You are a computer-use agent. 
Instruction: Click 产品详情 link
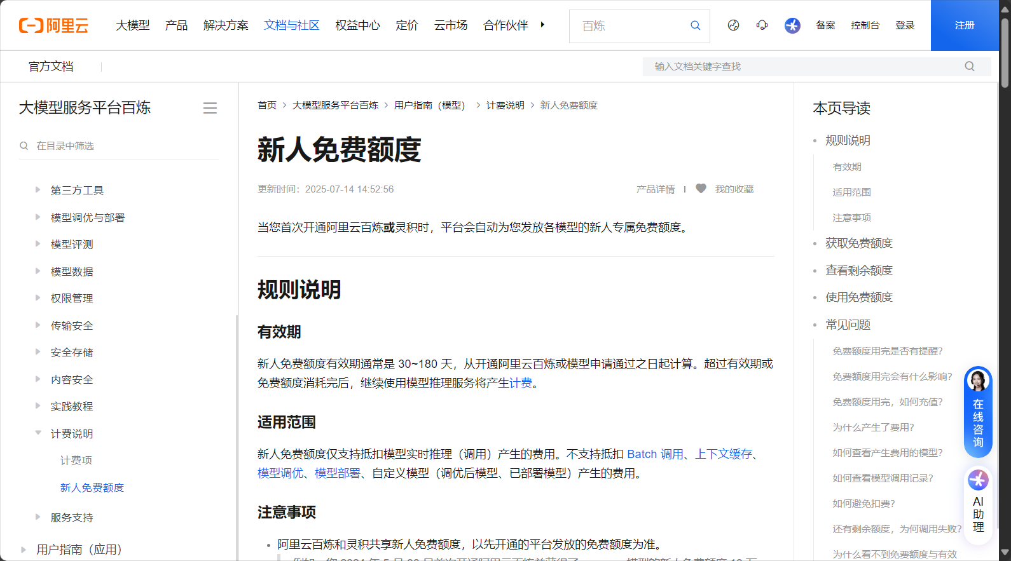pos(656,189)
